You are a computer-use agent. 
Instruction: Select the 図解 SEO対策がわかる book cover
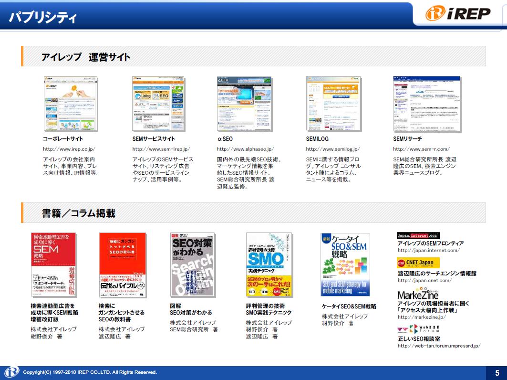click(x=193, y=264)
